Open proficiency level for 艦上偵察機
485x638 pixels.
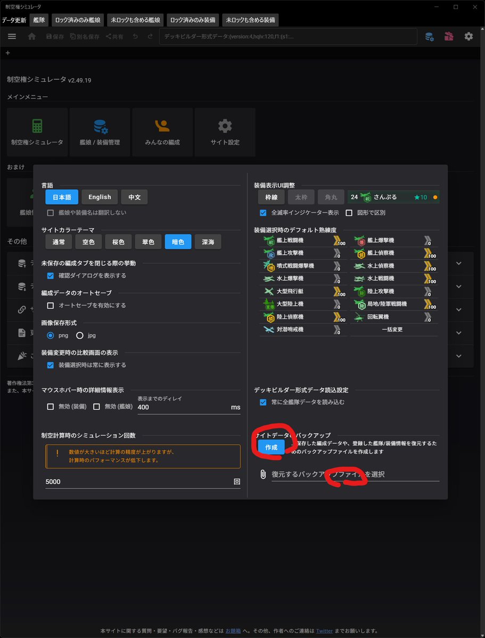coord(430,254)
